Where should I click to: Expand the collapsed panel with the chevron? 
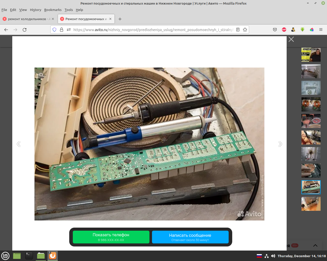315,245
